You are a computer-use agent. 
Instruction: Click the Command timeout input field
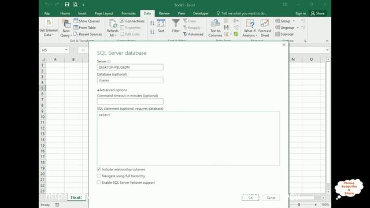pyautogui.click(x=130, y=102)
